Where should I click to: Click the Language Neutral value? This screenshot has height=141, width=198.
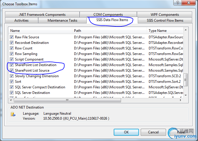pyautogui.click(x=57, y=114)
